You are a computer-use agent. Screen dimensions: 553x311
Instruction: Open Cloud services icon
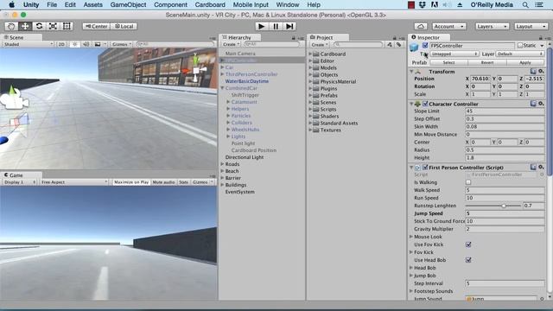[x=421, y=27]
